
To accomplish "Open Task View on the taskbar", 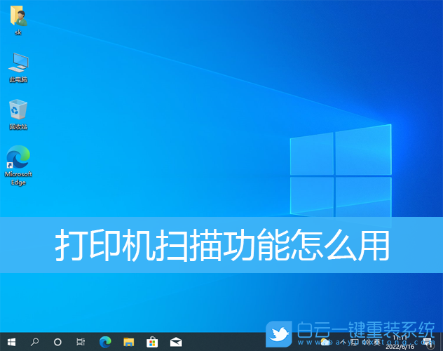I will coord(81,342).
